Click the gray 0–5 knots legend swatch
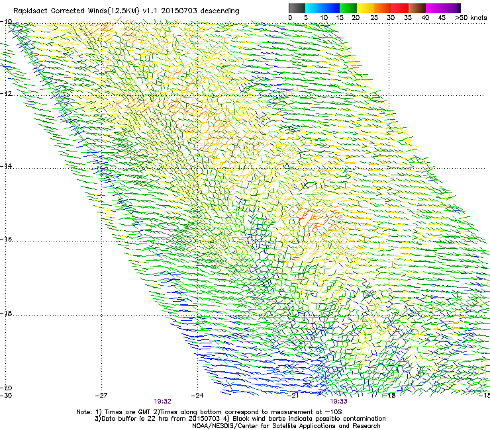Viewport: 490px width, 430px height. tap(297, 8)
